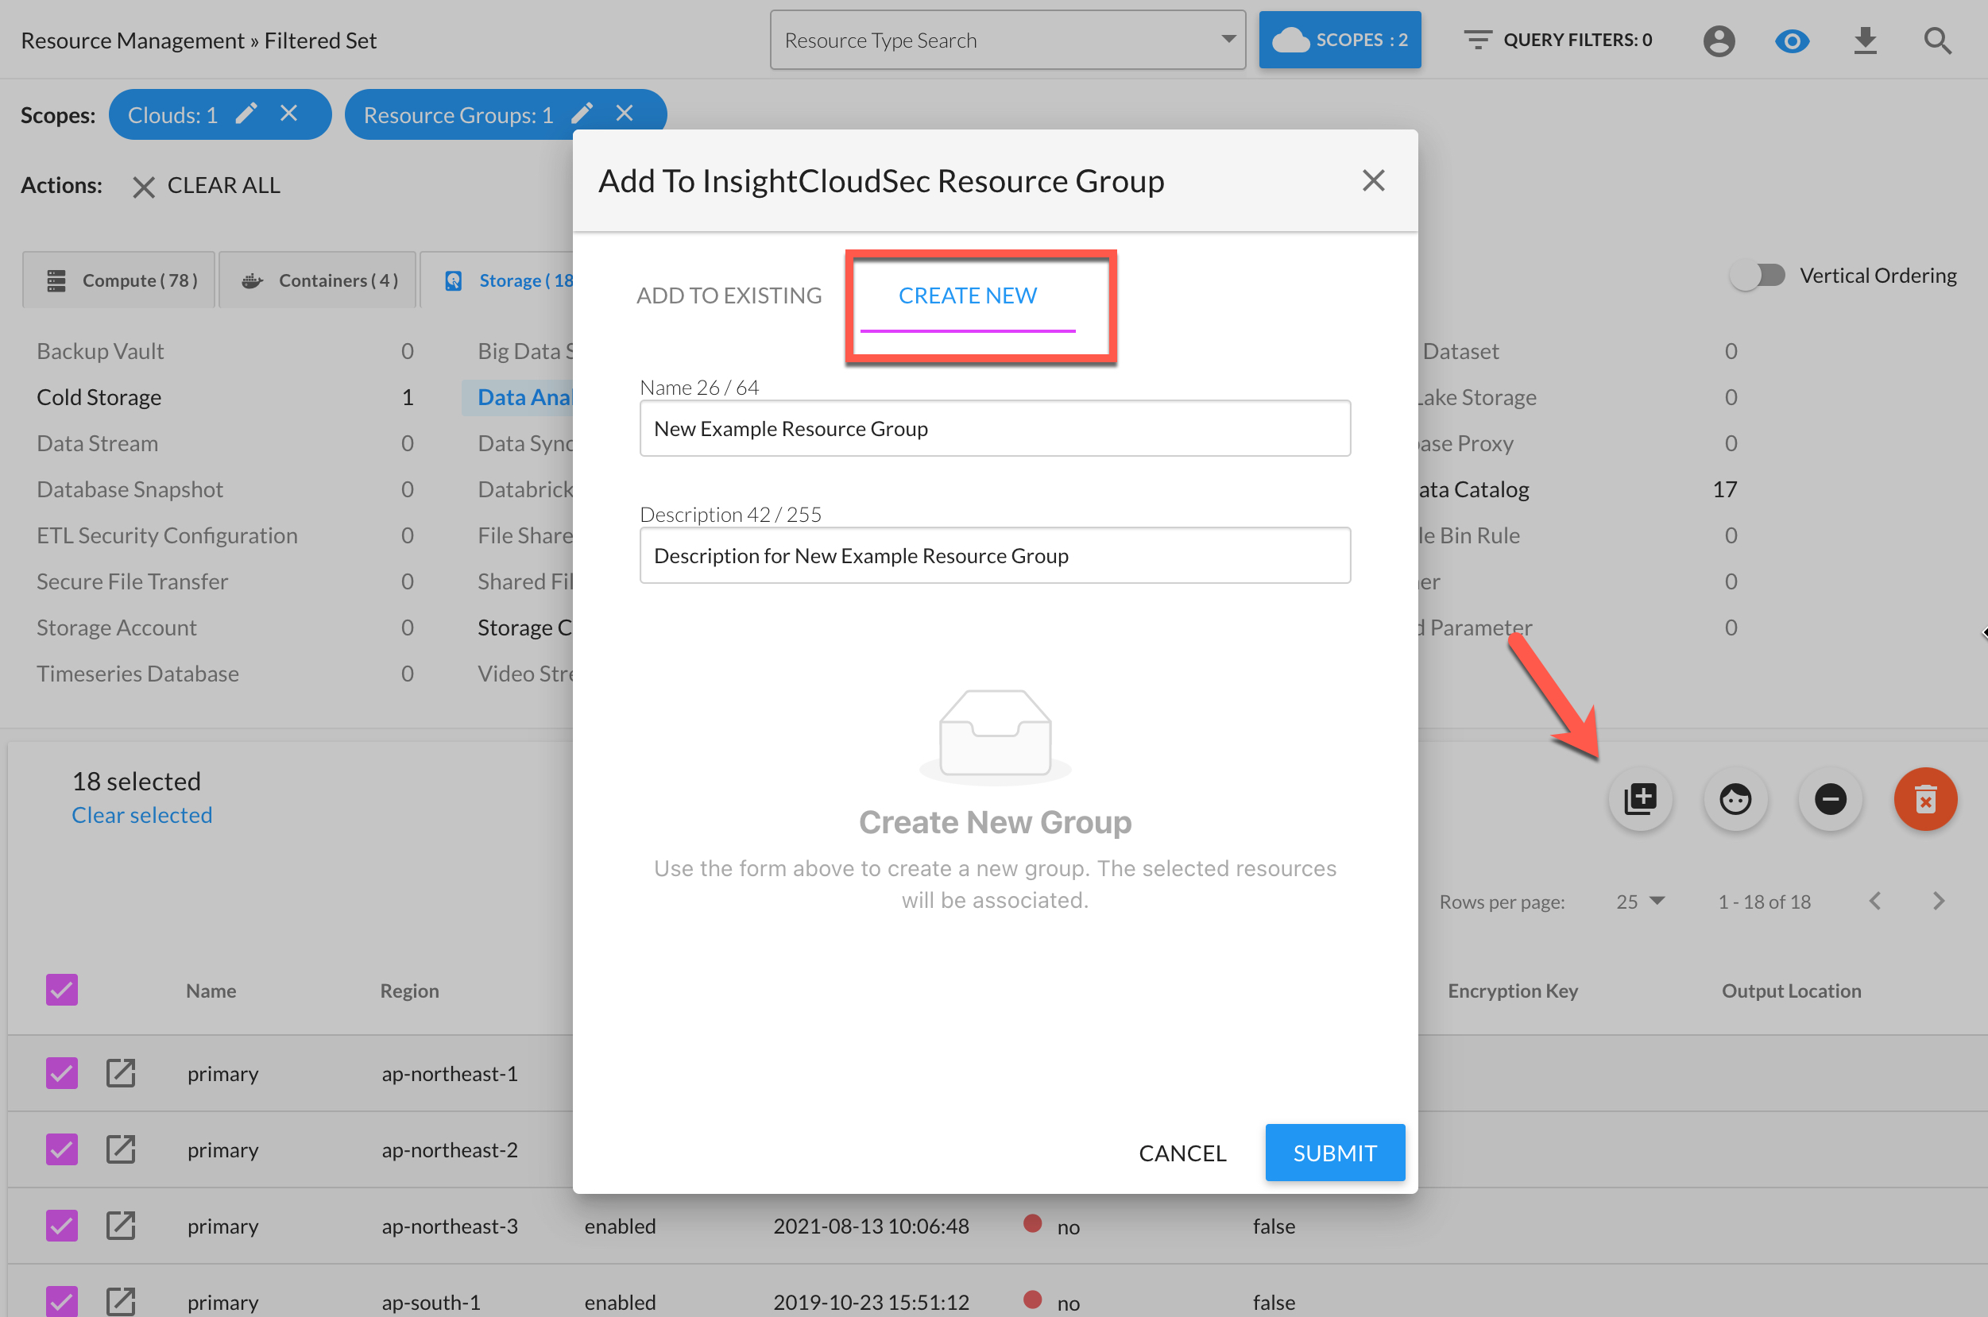This screenshot has height=1317, width=1988.
Task: Open the download icon in header
Action: click(1865, 41)
